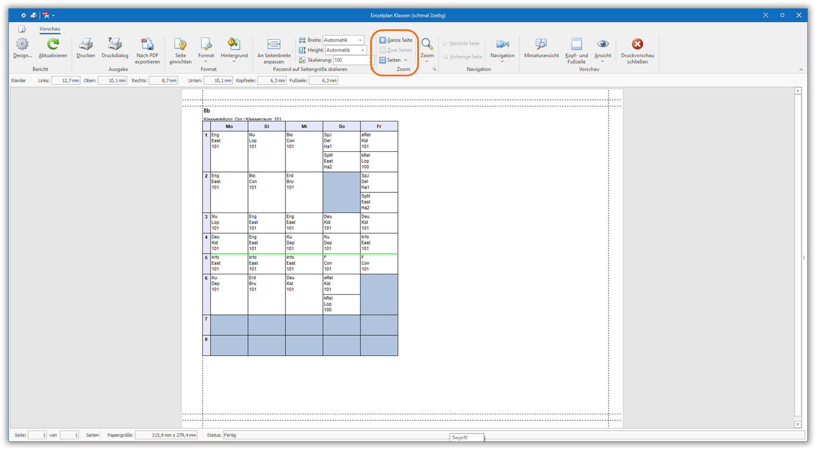Click the Links margin input field
The height and width of the screenshot is (450, 816).
(65, 80)
